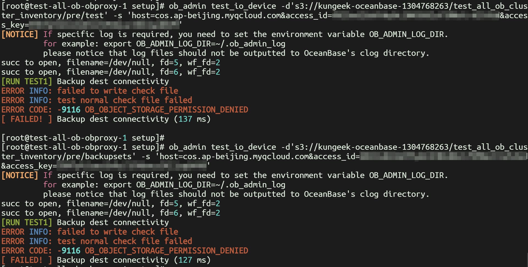Click 'fd=5' in the first run output
This screenshot has width=528, height=267.
pyautogui.click(x=169, y=63)
